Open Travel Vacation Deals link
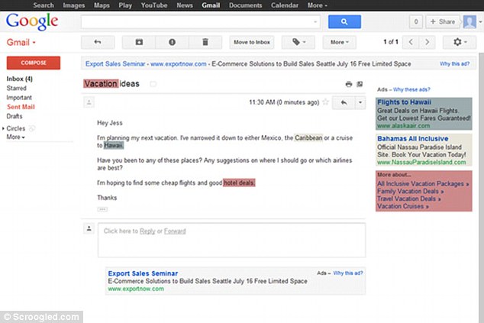Image resolution: width=484 pixels, height=323 pixels. point(408,199)
